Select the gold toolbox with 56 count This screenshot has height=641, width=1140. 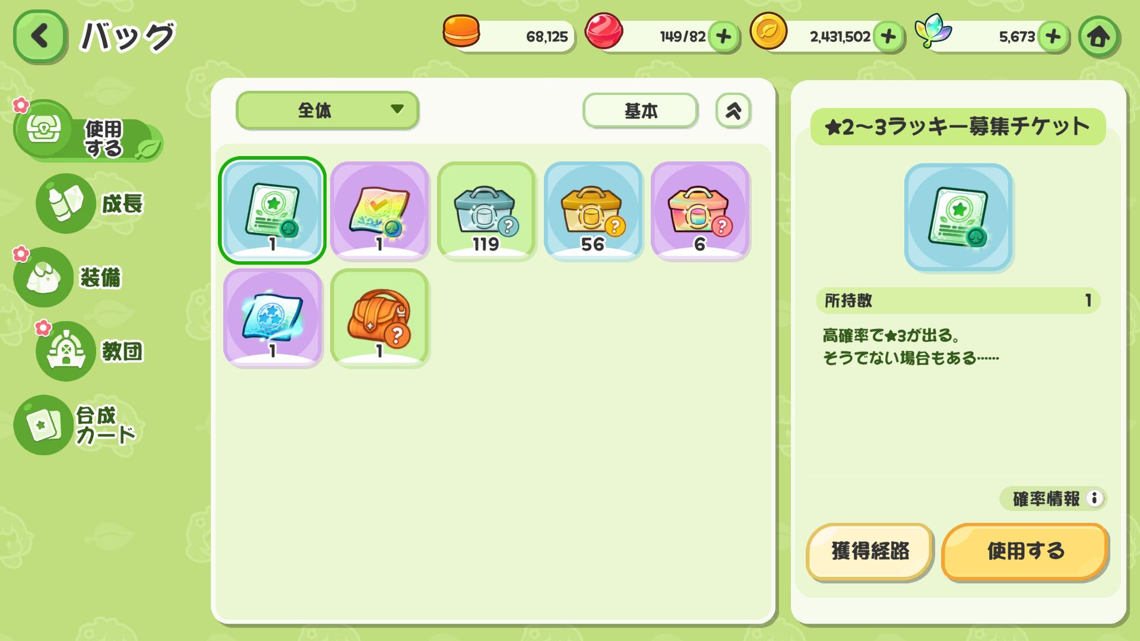(593, 211)
